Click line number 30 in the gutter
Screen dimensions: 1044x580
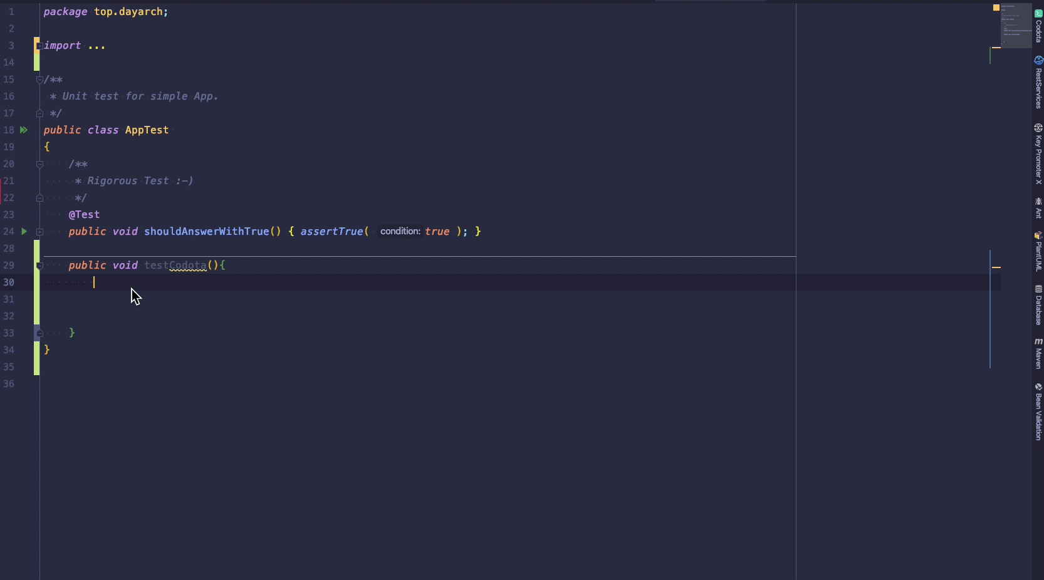pos(9,282)
